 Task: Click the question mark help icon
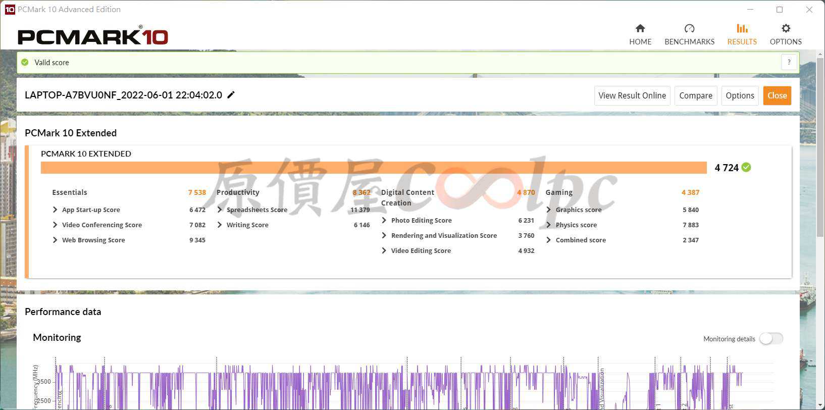(789, 62)
